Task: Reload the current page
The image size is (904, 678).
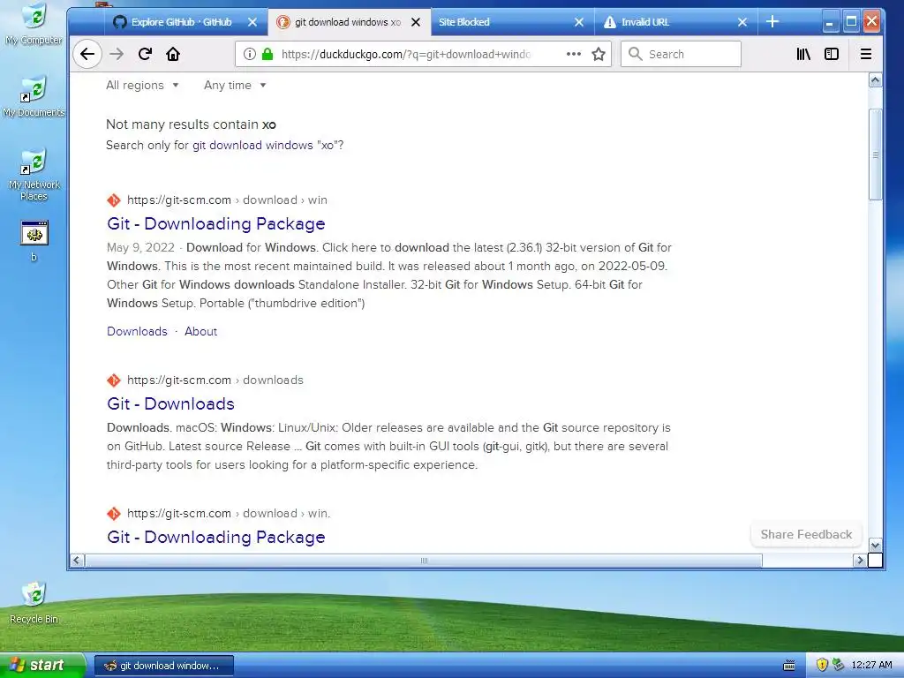Action: tap(145, 54)
